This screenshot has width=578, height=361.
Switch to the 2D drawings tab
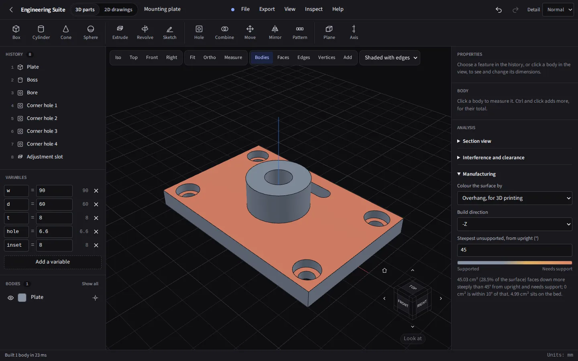(x=118, y=10)
